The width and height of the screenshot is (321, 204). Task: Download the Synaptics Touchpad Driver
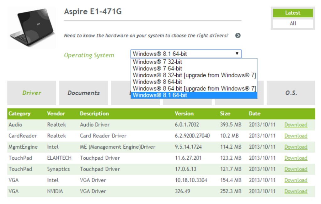[x=296, y=169]
